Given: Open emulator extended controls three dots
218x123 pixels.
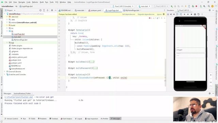Looking at the screenshot, I should pos(202,14).
